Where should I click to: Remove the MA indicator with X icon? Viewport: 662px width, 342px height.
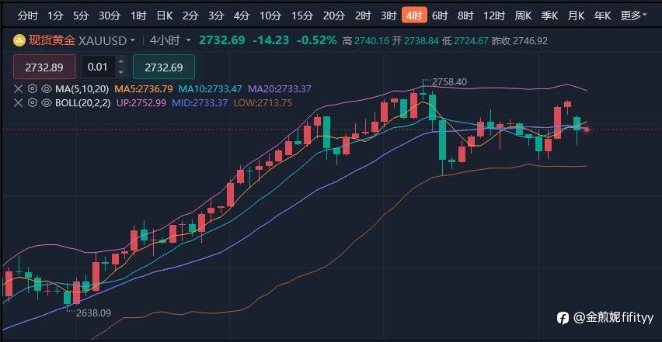[x=18, y=89]
